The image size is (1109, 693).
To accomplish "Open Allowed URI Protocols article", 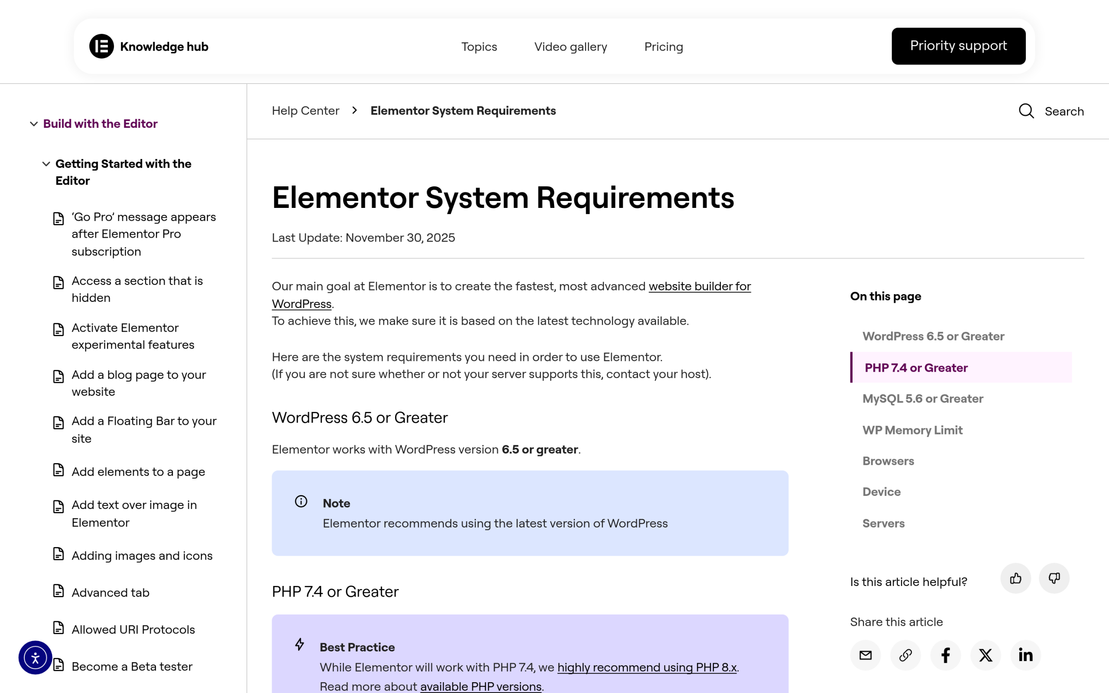I will [x=133, y=629].
